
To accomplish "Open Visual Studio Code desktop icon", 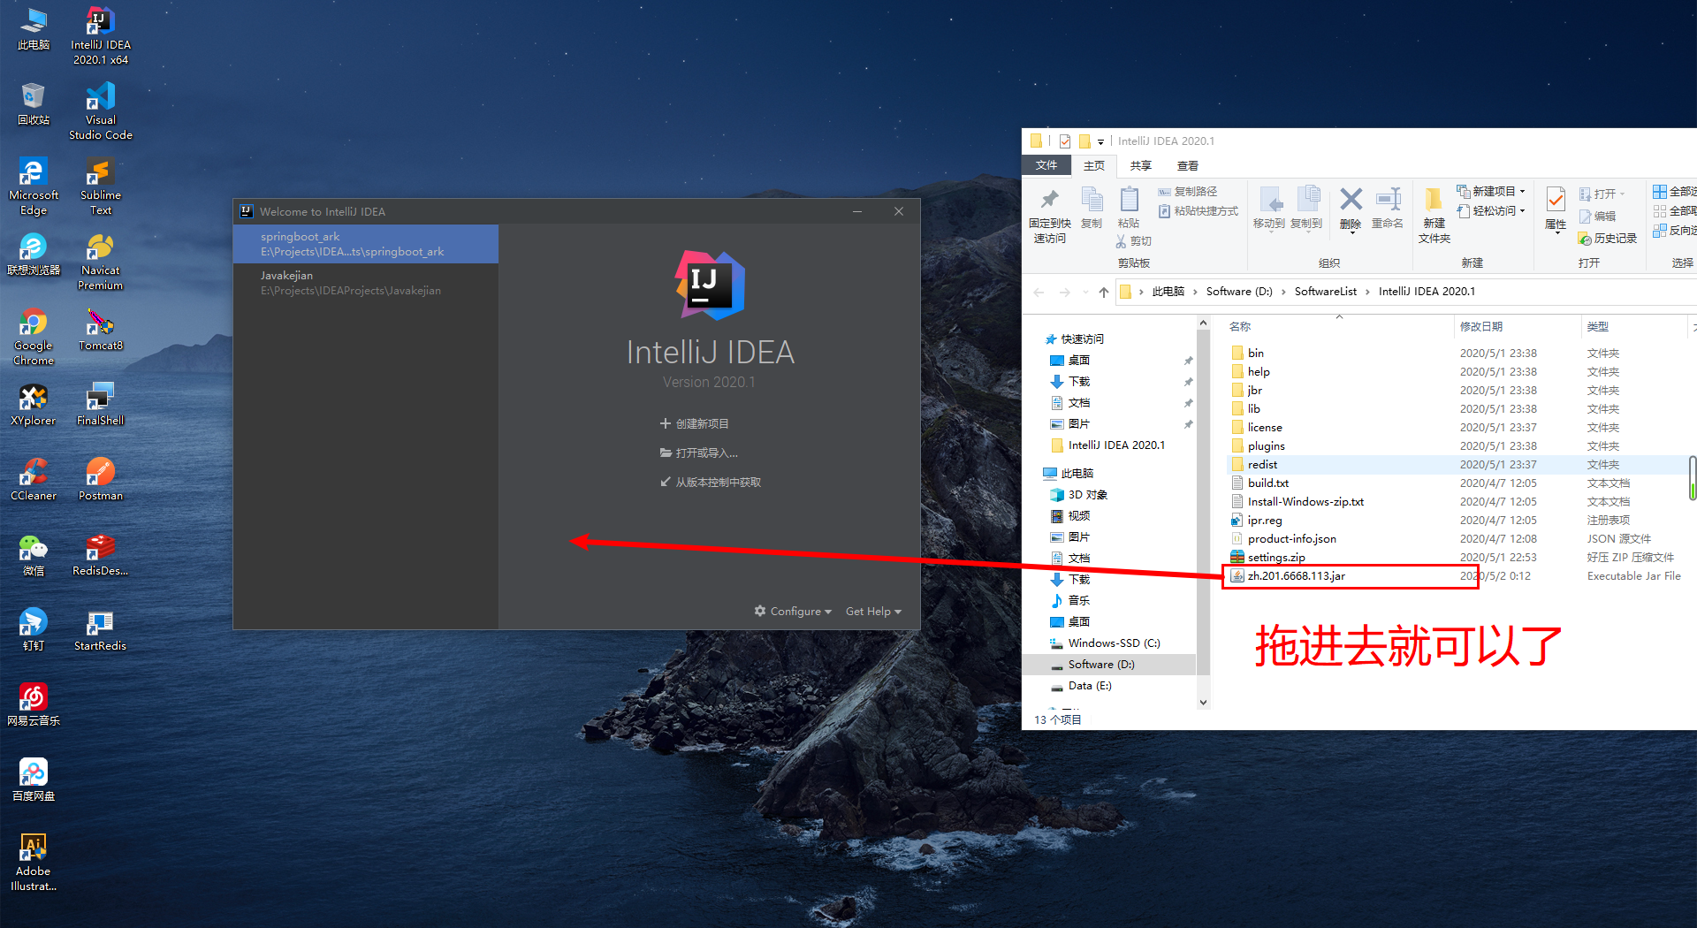I will 101,111.
